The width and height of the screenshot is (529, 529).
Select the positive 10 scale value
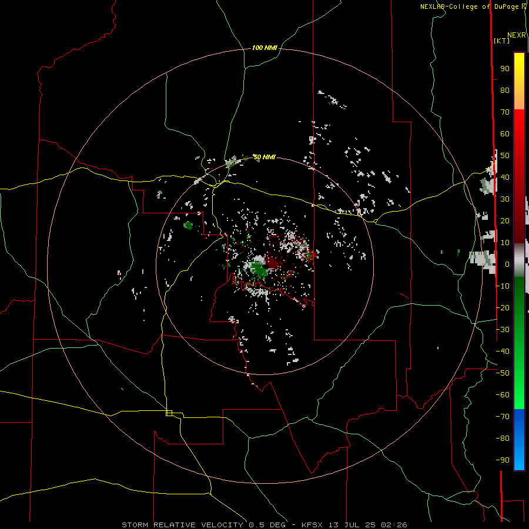click(x=505, y=243)
